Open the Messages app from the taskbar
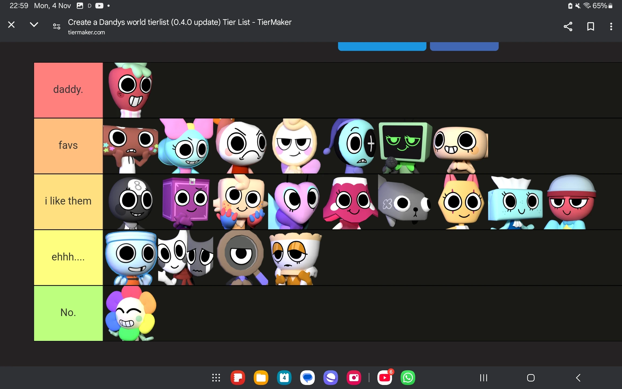The width and height of the screenshot is (622, 389). pyautogui.click(x=307, y=378)
